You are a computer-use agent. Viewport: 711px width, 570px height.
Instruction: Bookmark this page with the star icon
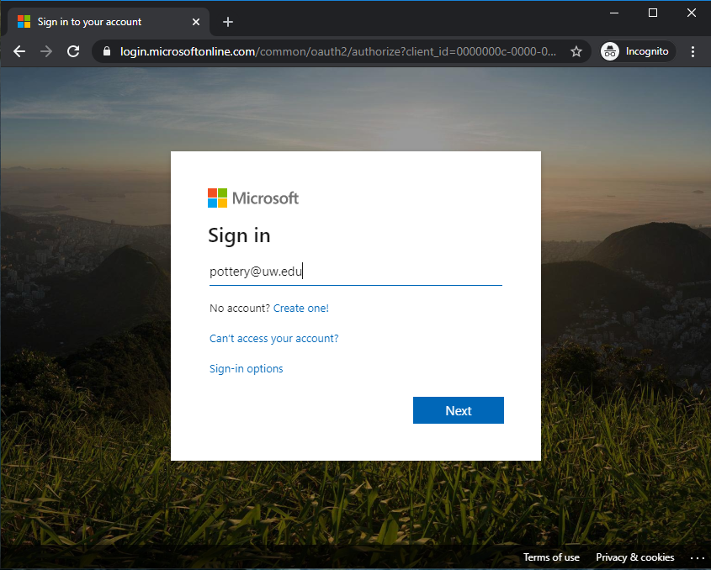click(576, 51)
